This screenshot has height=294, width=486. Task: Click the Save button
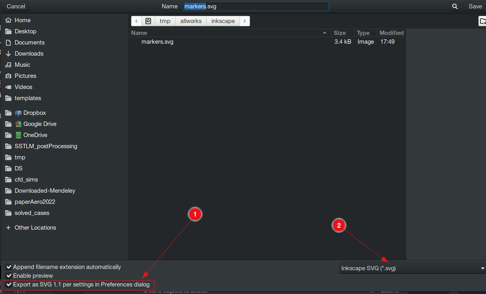pos(475,6)
